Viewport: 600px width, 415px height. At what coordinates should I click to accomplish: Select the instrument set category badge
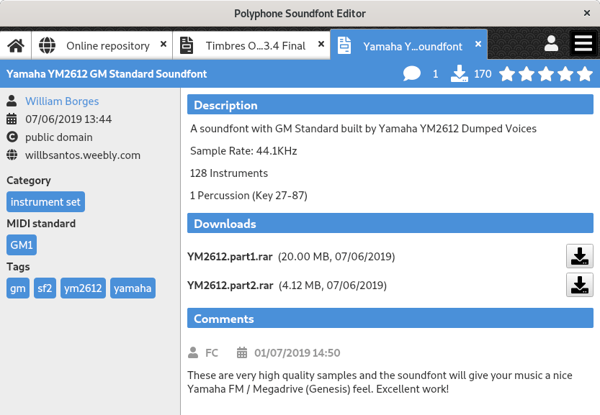(x=45, y=201)
